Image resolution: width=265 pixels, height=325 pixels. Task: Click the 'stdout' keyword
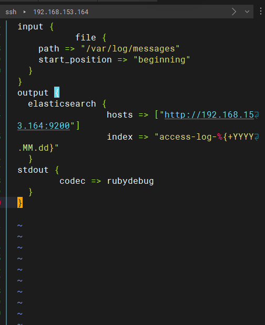coord(33,170)
